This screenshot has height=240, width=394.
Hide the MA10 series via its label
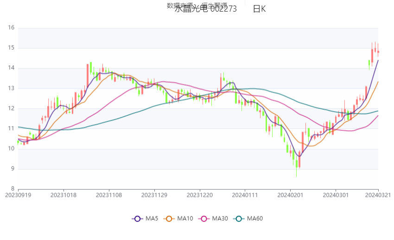click(x=185, y=219)
